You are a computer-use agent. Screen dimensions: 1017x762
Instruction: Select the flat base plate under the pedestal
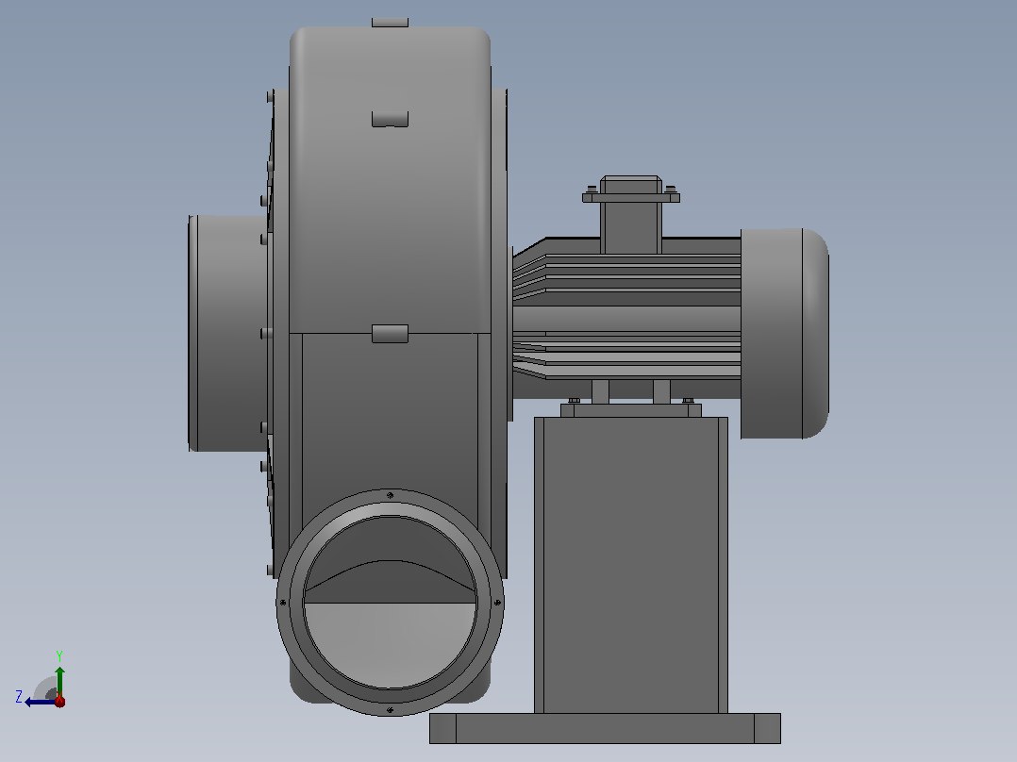click(x=605, y=728)
